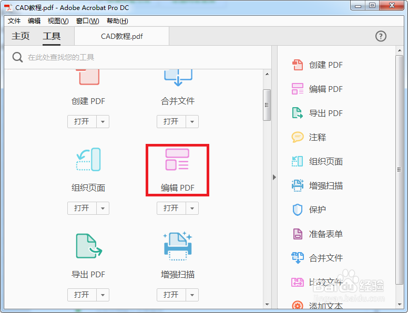Viewport: 408px width, 313px height.
Task: Click the tool search input field
Action: point(138,57)
